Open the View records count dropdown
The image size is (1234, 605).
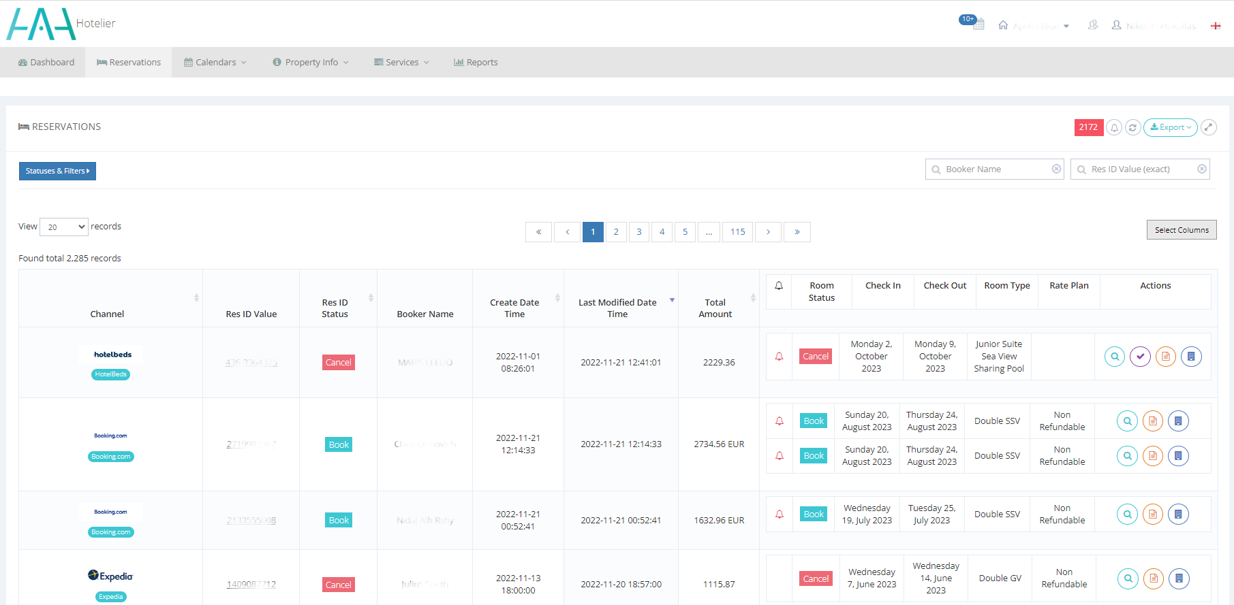click(x=64, y=227)
